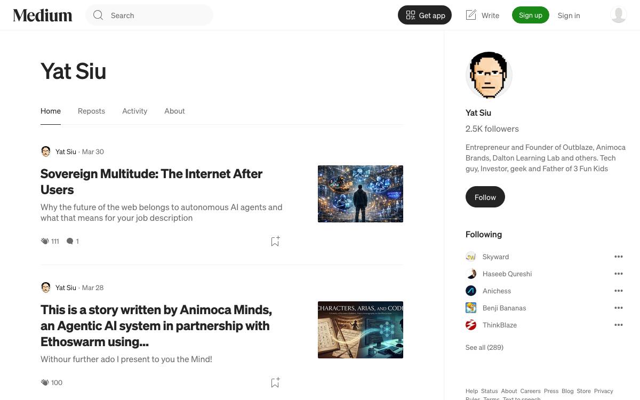Open the Help footer link
640x400 pixels.
click(471, 391)
